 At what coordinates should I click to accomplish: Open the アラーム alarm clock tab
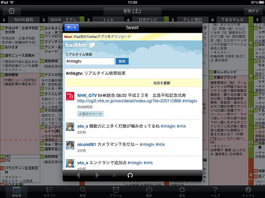coord(116,192)
